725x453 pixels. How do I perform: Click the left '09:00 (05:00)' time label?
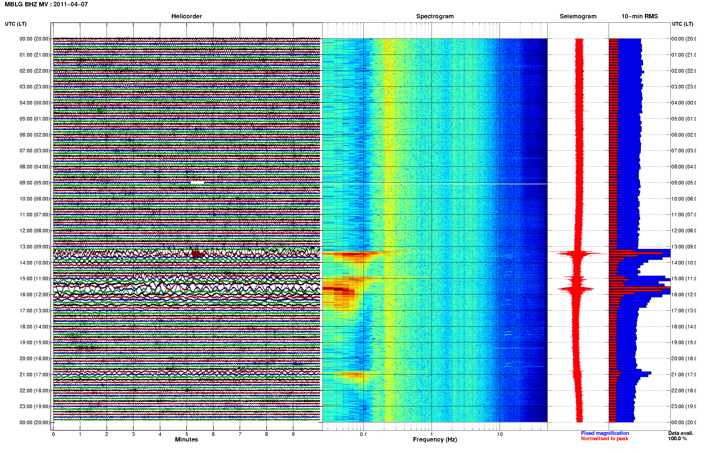tap(35, 182)
